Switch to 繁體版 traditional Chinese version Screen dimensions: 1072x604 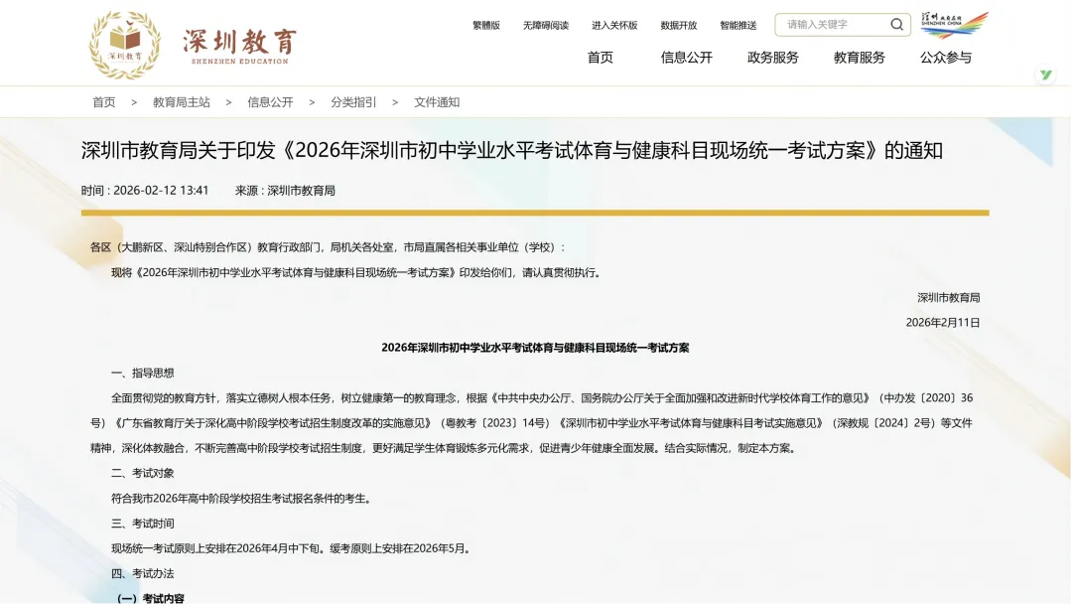(x=485, y=25)
